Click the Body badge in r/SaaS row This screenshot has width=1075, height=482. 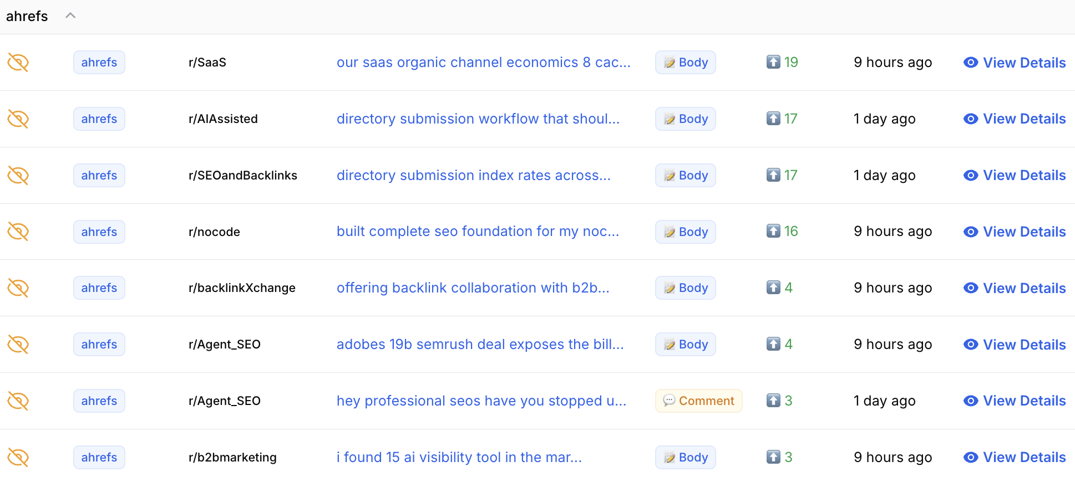(x=686, y=63)
